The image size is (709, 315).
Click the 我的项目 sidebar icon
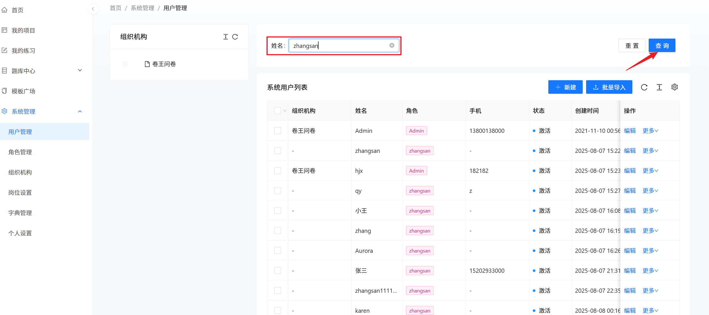pos(5,30)
